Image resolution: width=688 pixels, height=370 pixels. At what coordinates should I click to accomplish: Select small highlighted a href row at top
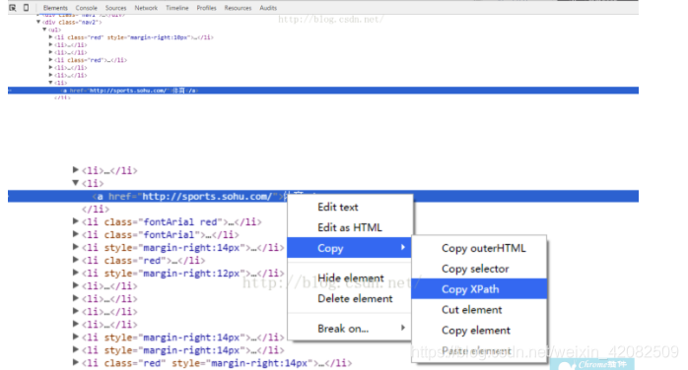(323, 91)
